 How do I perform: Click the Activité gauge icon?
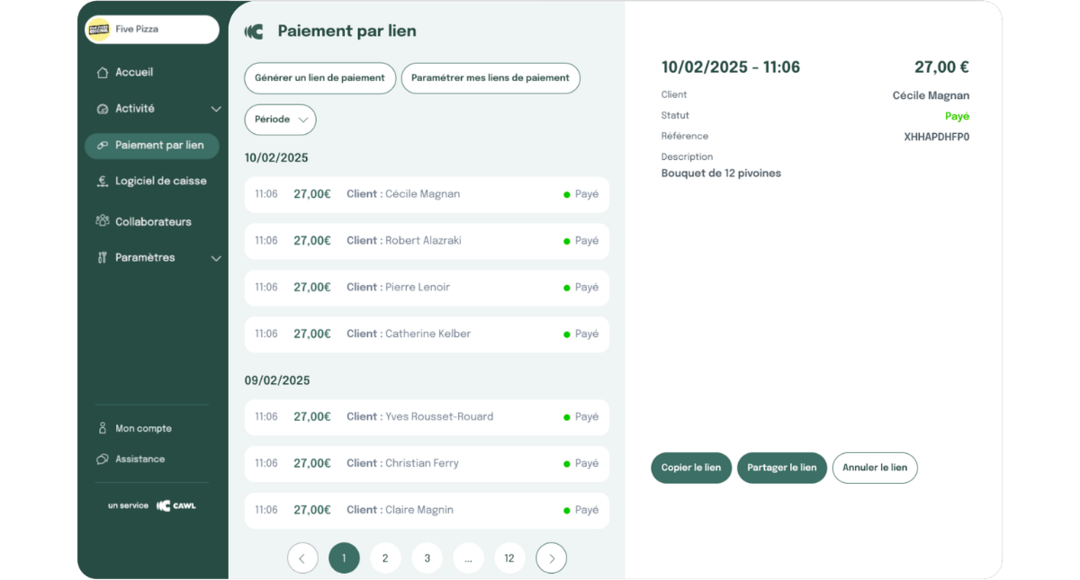click(x=103, y=109)
